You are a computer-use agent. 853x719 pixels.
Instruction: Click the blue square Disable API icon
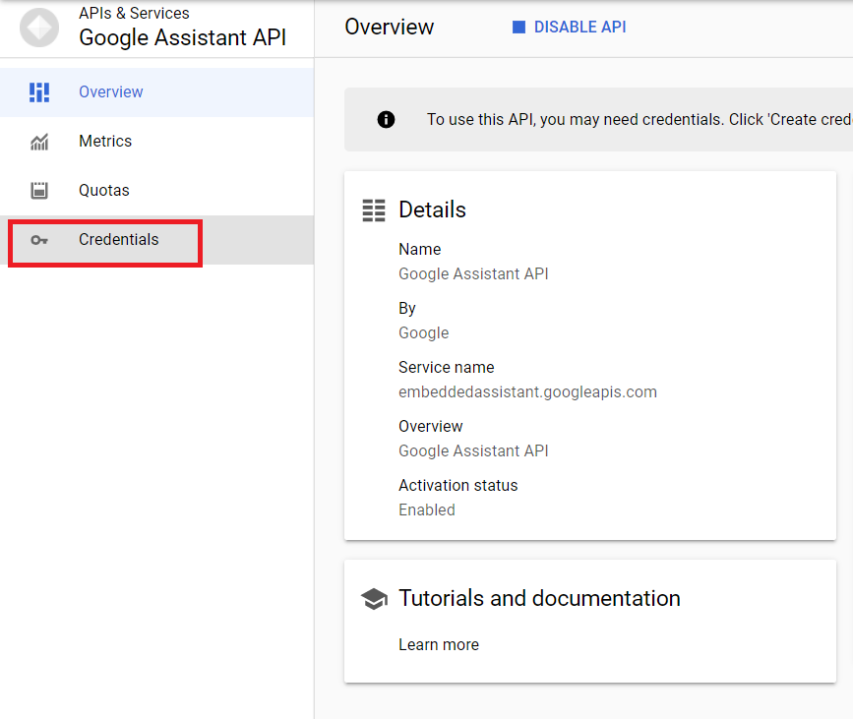(x=518, y=27)
